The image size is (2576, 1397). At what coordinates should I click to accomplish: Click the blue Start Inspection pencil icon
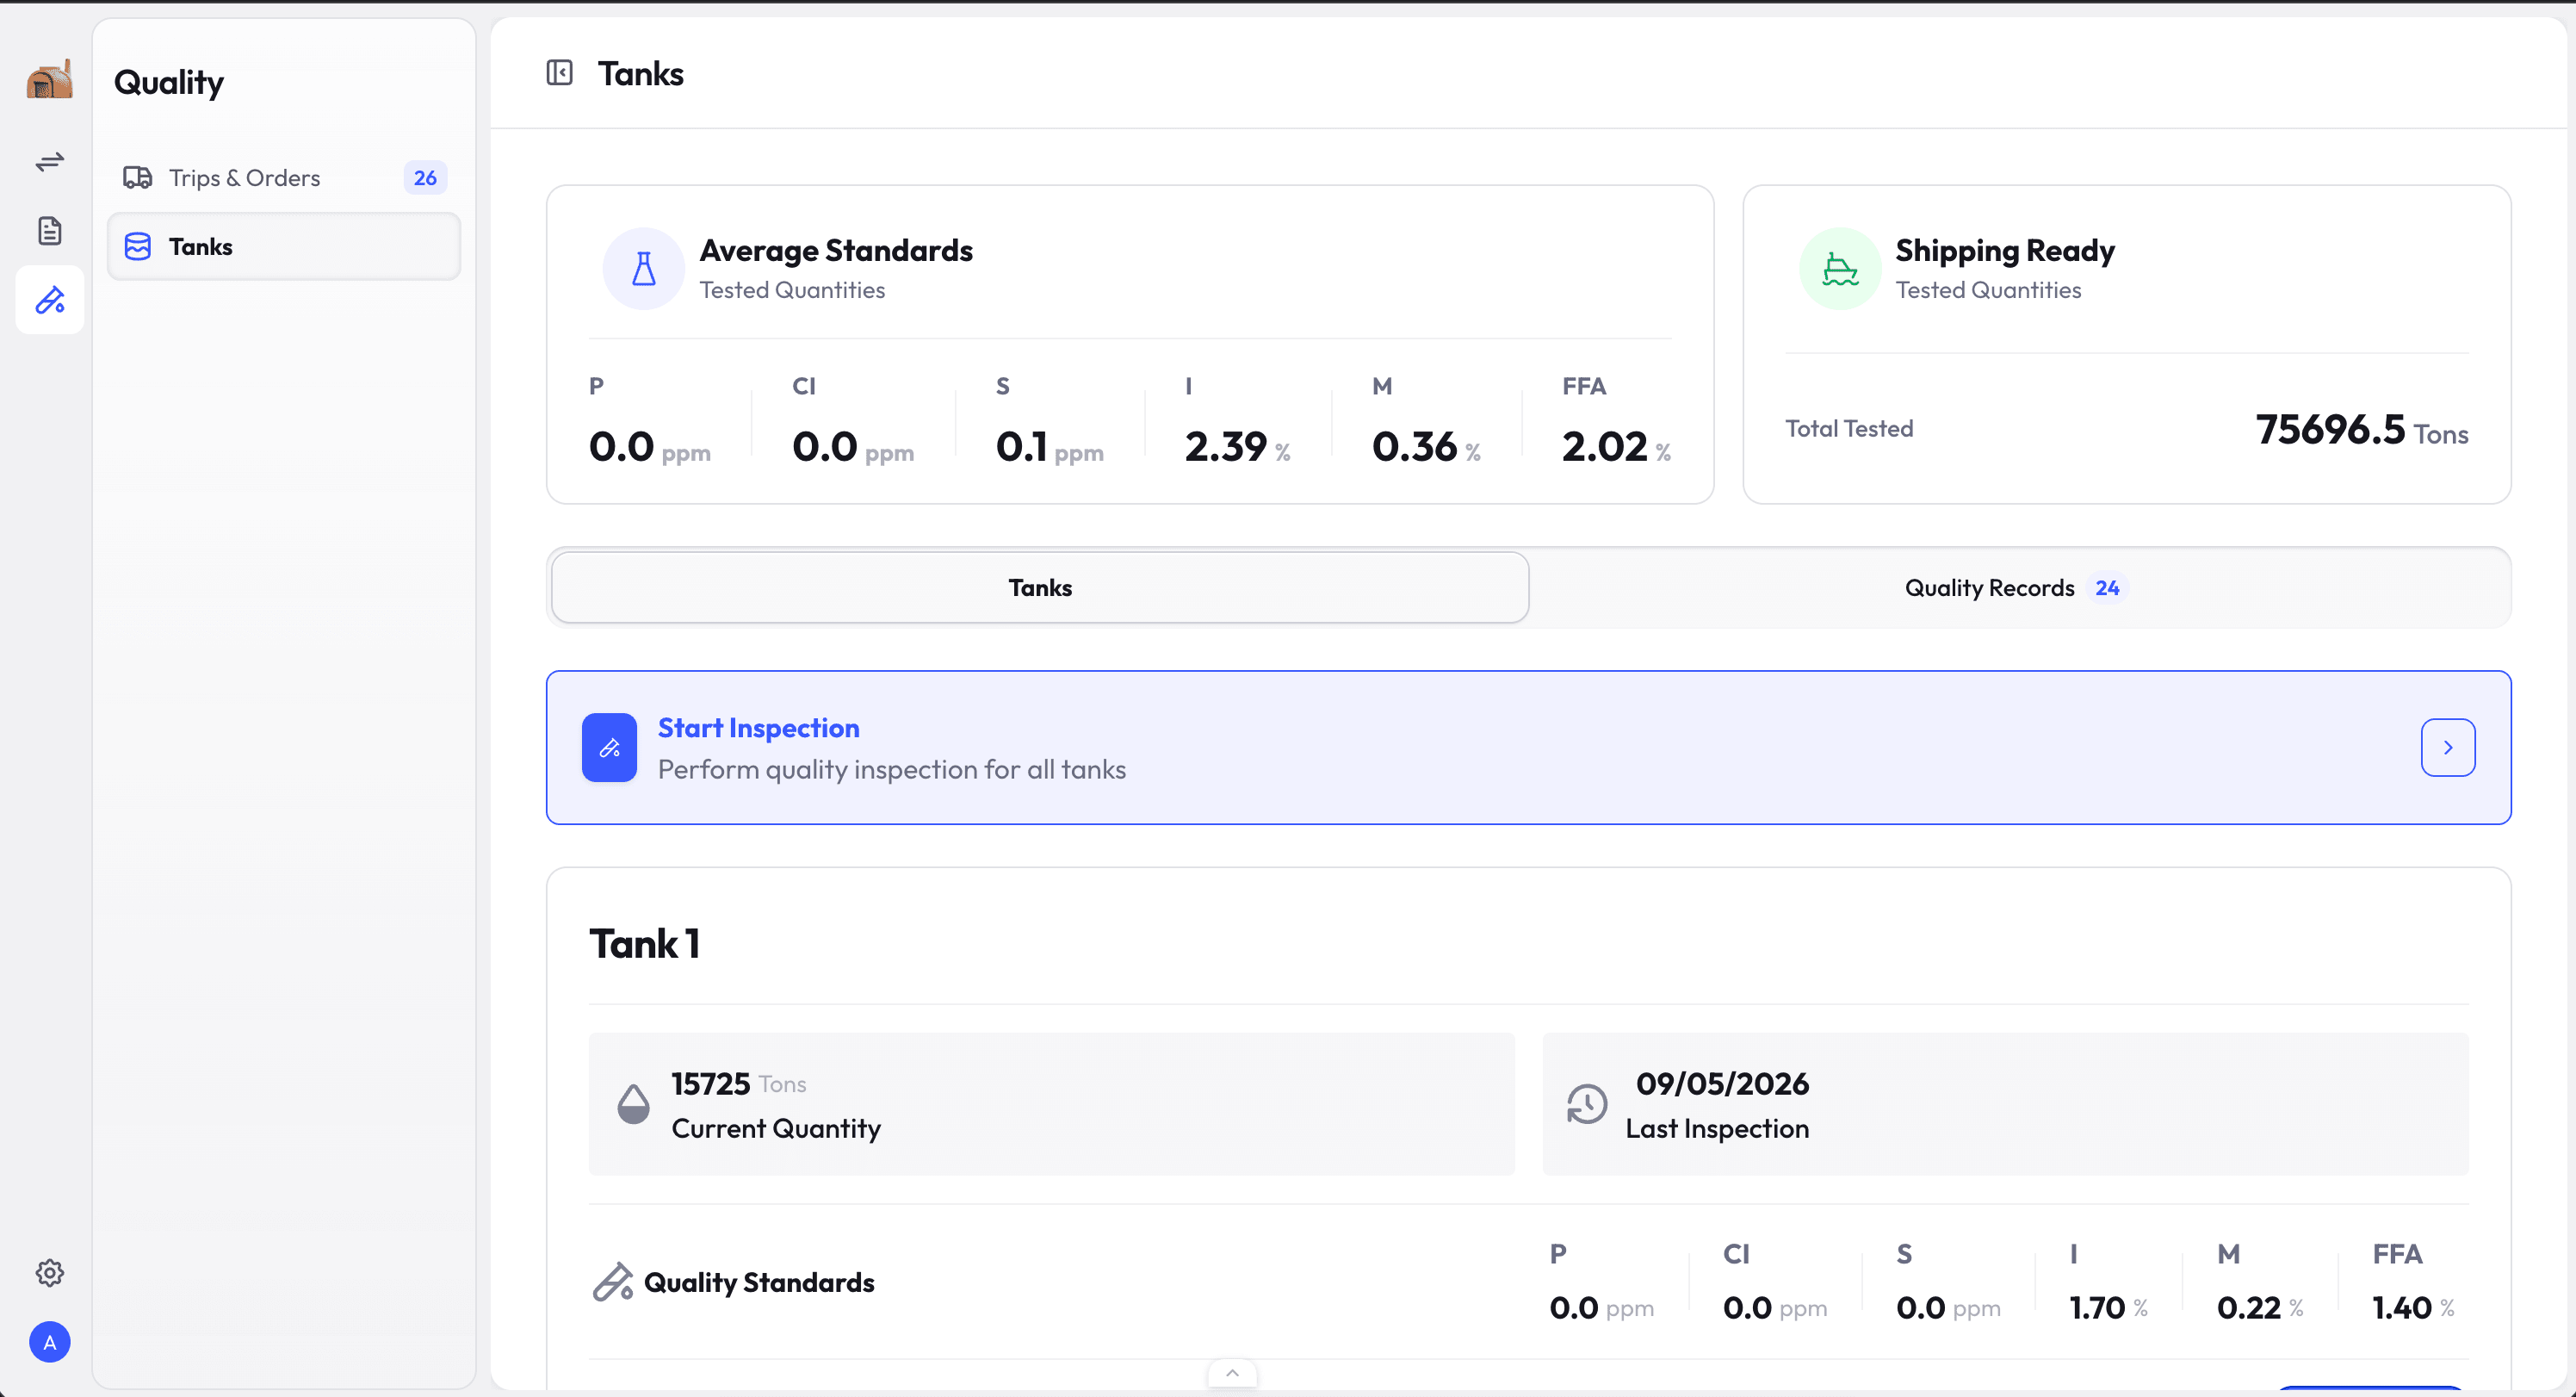coord(610,748)
